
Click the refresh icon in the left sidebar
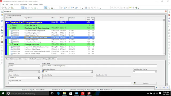[x=2, y=21]
